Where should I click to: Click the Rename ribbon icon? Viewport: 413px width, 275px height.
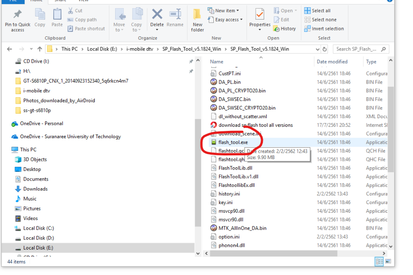click(175, 14)
